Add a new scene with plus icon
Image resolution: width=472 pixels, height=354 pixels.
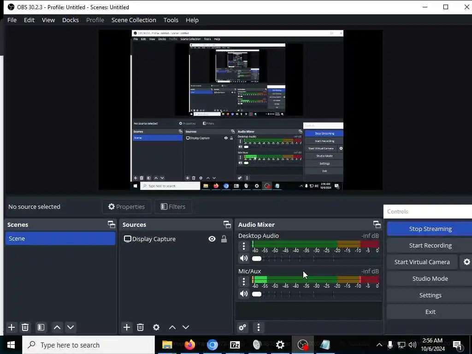[12, 327]
